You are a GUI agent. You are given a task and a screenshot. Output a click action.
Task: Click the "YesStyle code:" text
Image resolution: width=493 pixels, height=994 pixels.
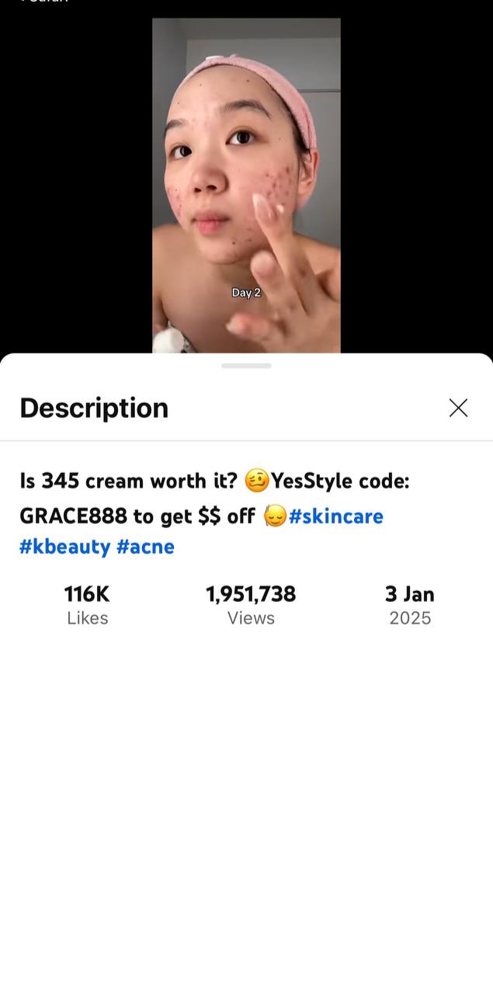pos(340,481)
